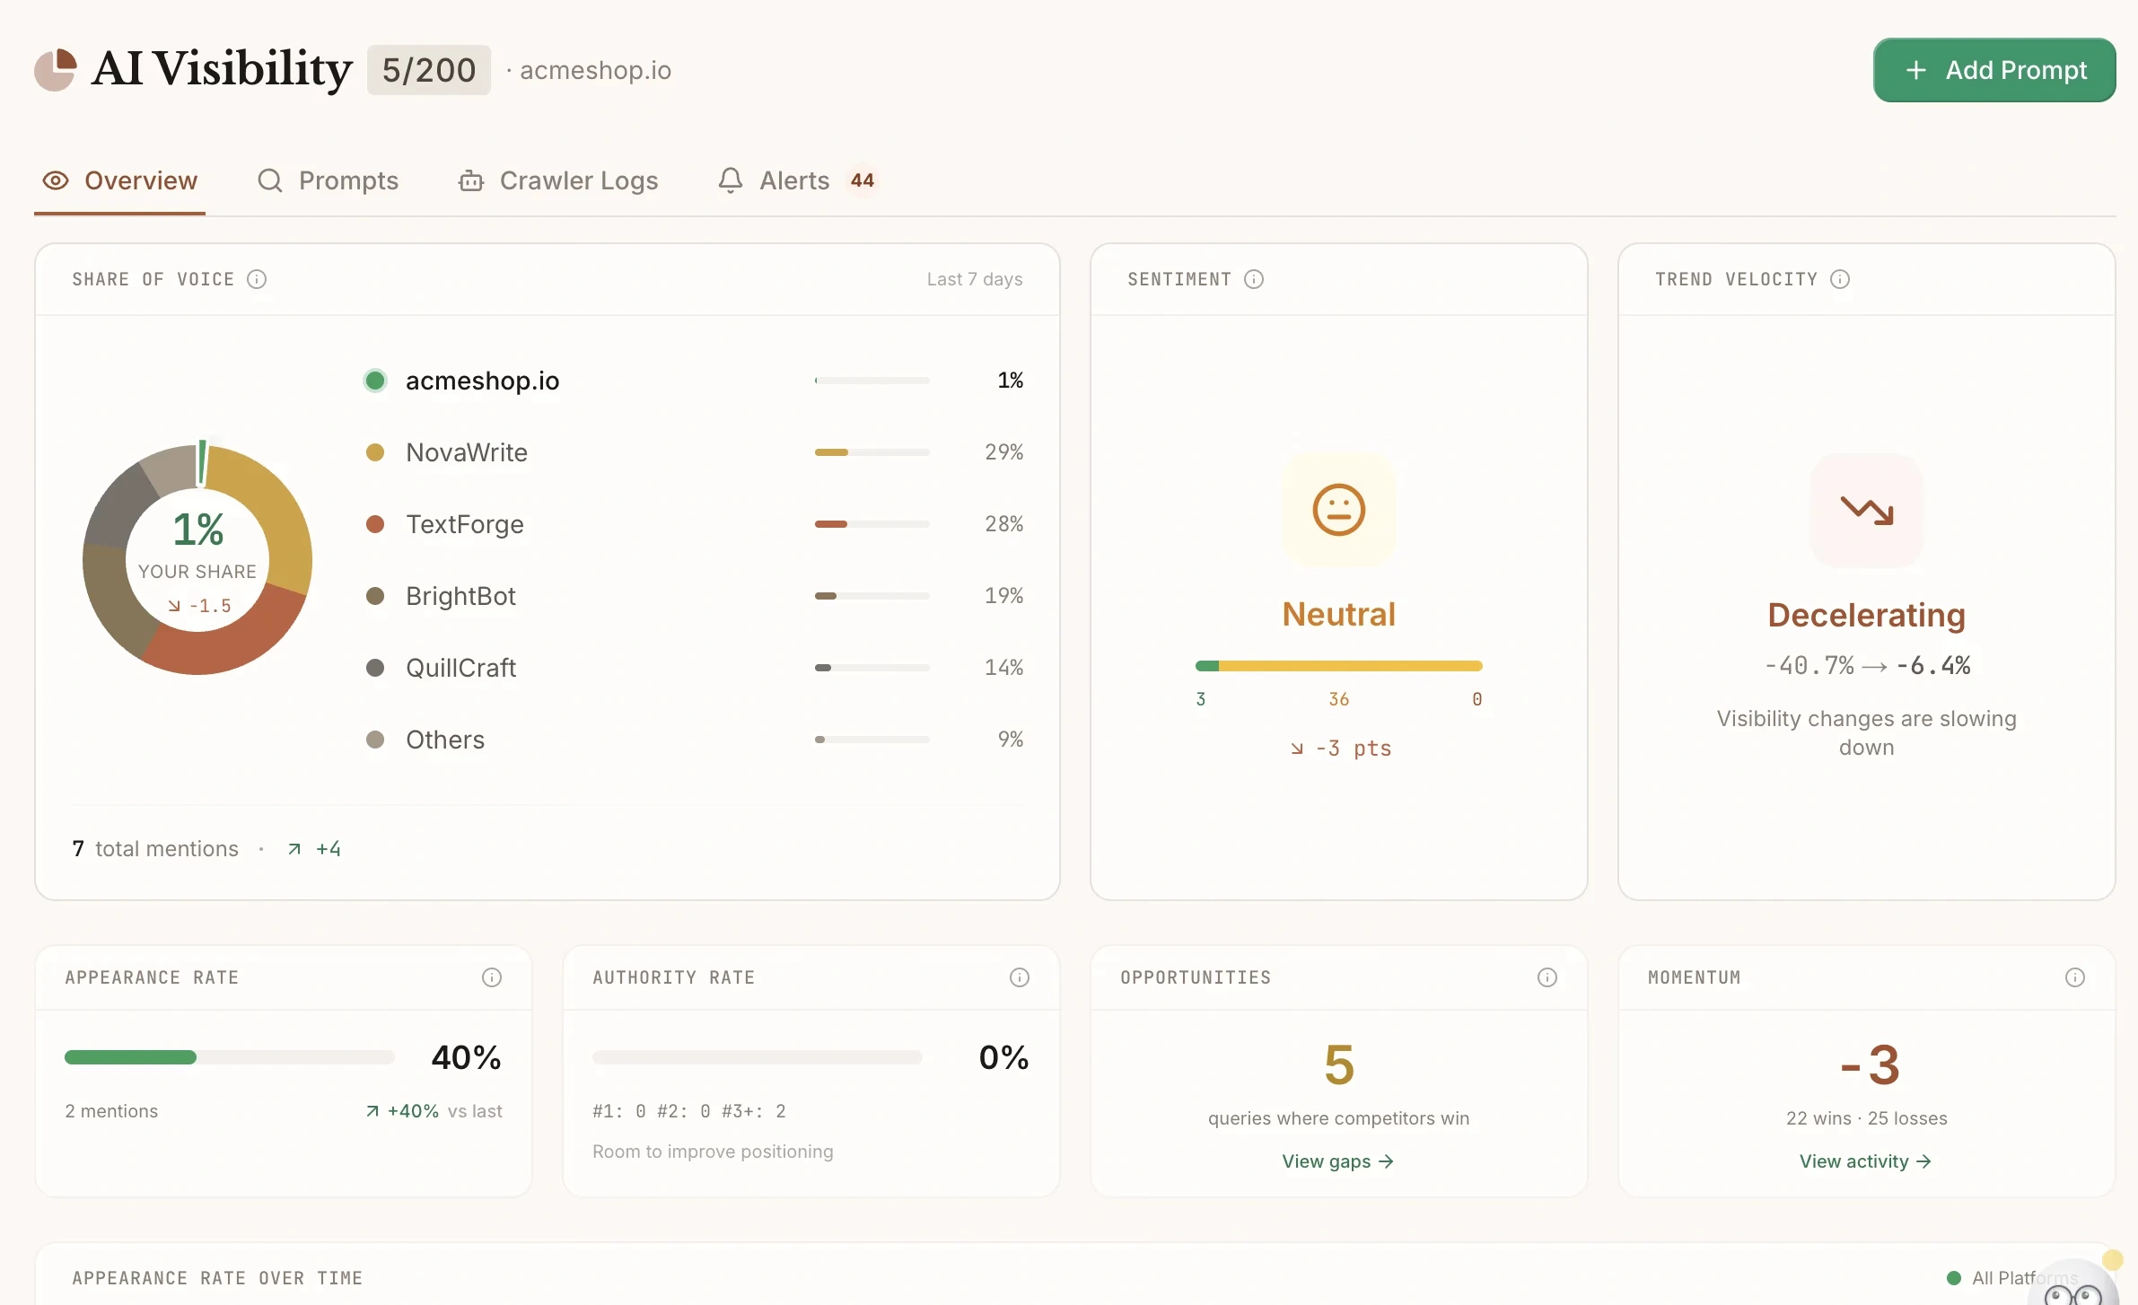
Task: Toggle the TextForge legend dot
Action: pos(375,524)
